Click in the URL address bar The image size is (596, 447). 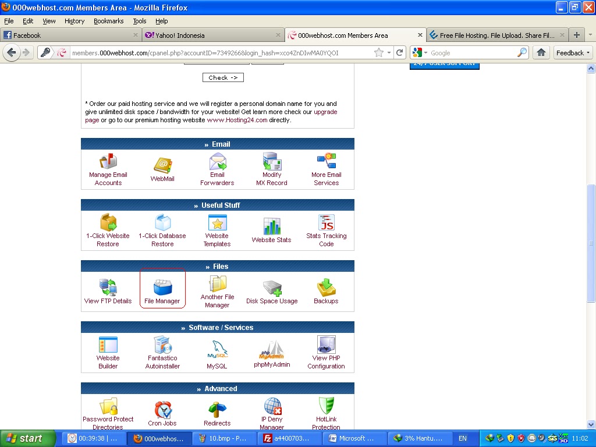click(x=222, y=53)
